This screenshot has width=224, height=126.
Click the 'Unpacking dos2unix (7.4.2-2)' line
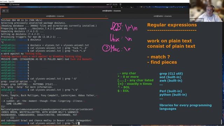22,31
